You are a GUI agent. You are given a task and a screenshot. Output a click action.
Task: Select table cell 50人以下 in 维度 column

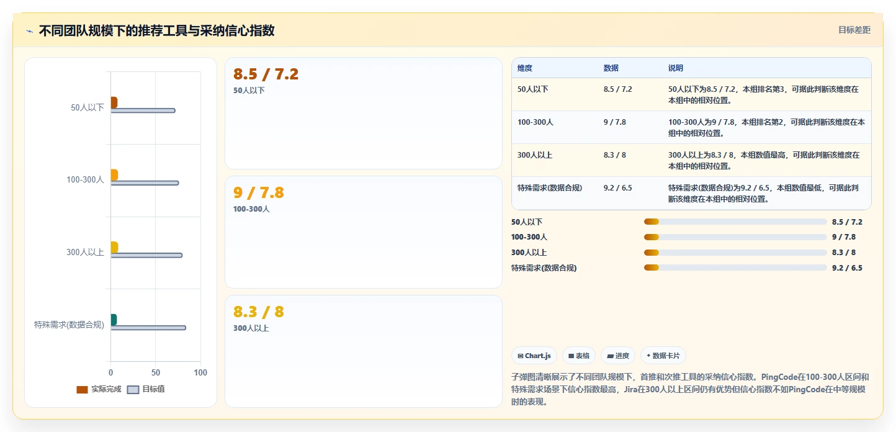pyautogui.click(x=533, y=89)
